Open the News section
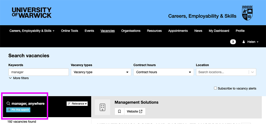 [x=198, y=31]
